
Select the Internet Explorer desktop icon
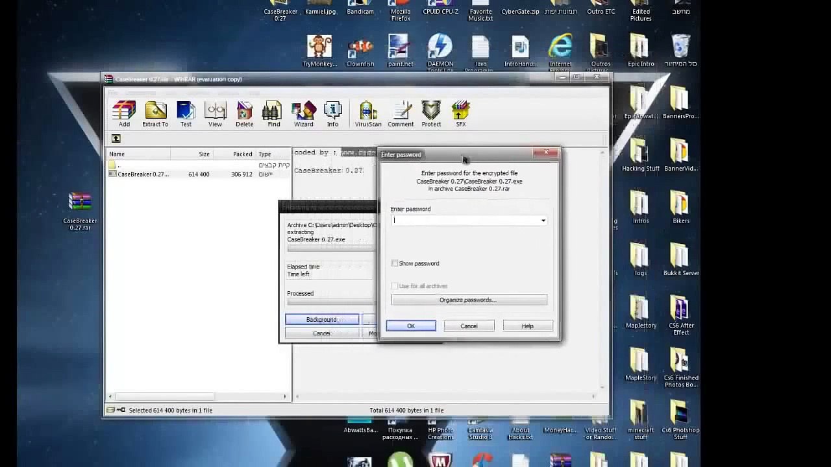coord(560,52)
